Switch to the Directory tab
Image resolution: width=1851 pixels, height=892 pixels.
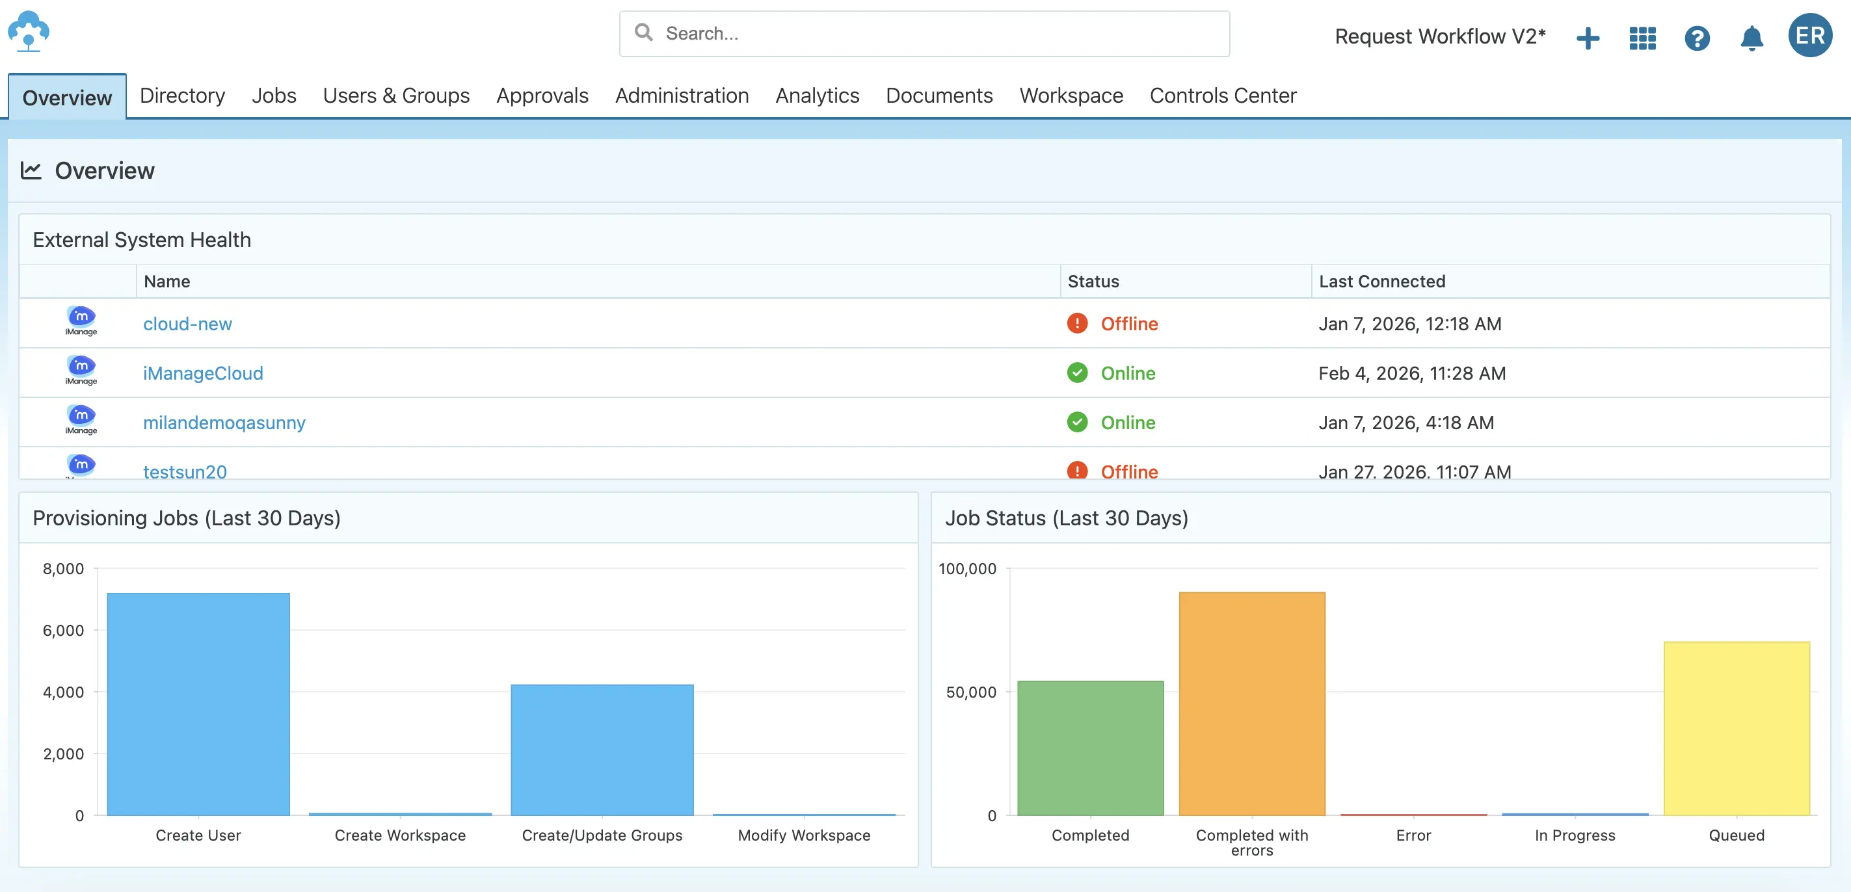tap(182, 96)
